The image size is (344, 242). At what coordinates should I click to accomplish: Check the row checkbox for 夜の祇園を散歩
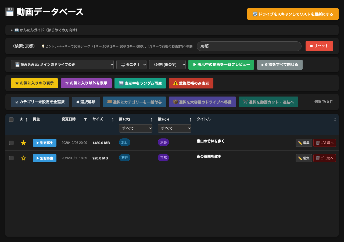tap(11, 158)
